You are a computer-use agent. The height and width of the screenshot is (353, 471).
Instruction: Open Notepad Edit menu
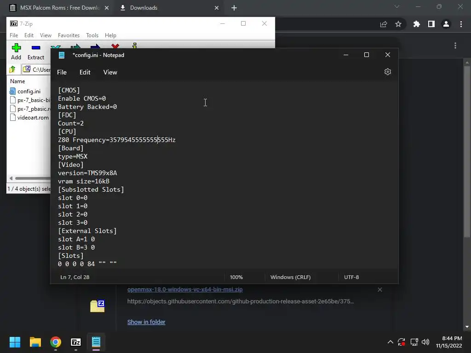point(85,72)
